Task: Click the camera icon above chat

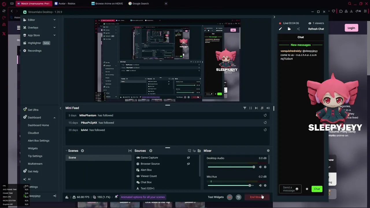Action: (289, 29)
